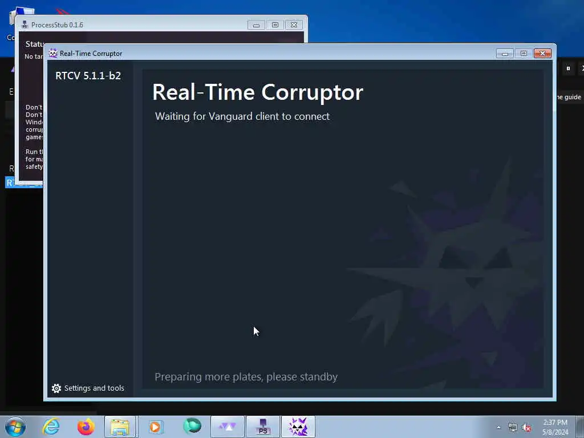The height and width of the screenshot is (438, 584).
Task: Launch Internet Explorer from the taskbar
Action: tap(51, 427)
